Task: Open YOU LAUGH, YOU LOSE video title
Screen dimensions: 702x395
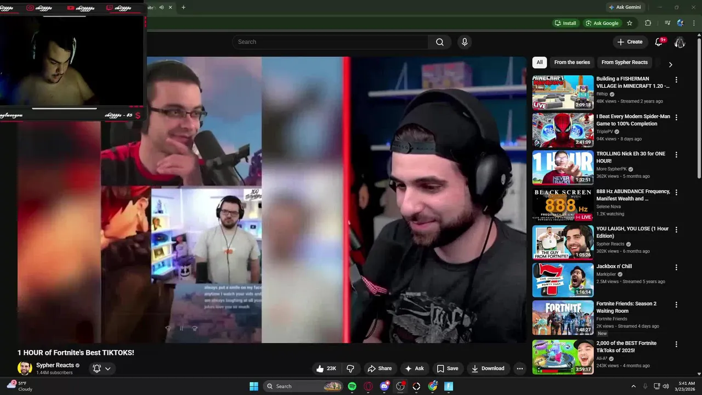Action: 632,232
